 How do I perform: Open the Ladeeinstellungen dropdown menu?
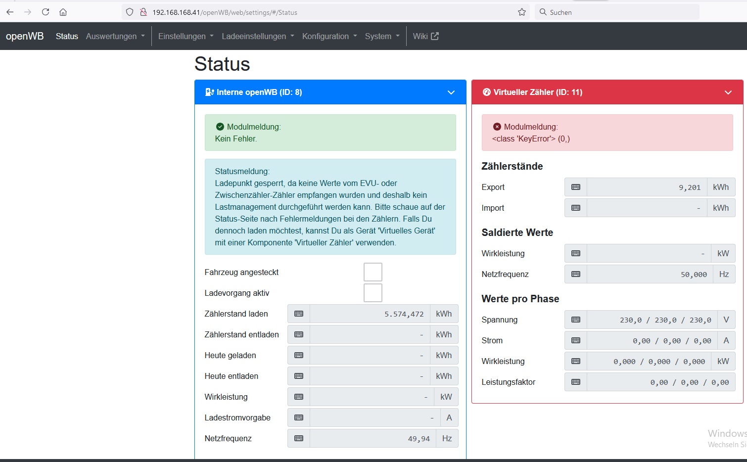click(258, 36)
